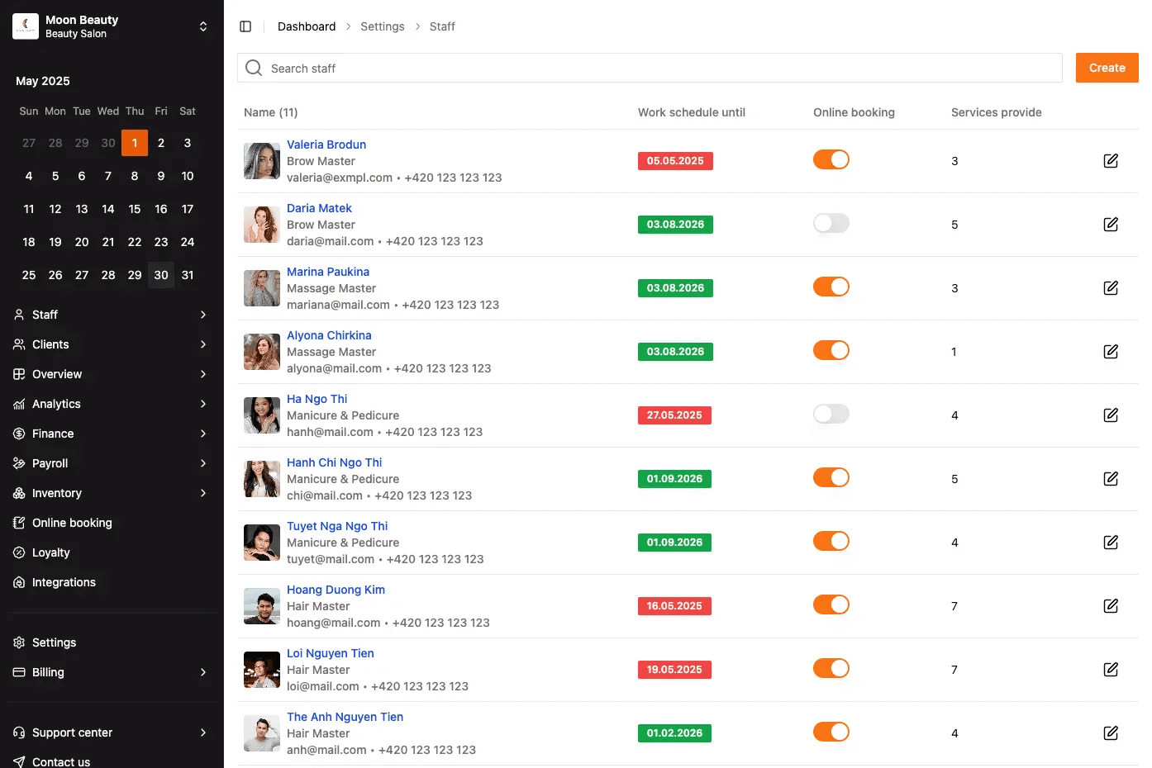Click the Integrations icon in sidebar
The height and width of the screenshot is (768, 1152).
(19, 582)
